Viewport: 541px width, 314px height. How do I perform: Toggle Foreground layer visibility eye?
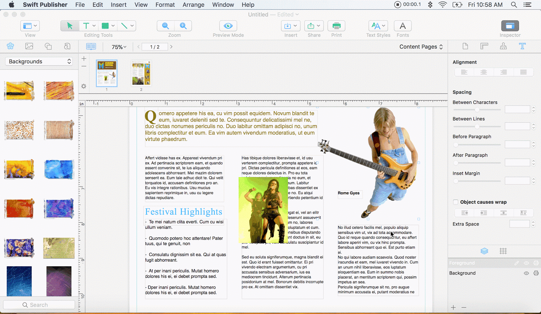coord(526,263)
